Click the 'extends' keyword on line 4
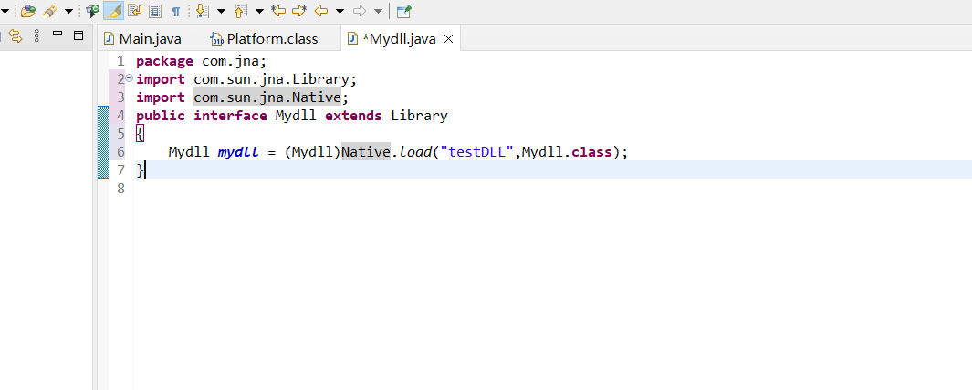 click(x=353, y=116)
